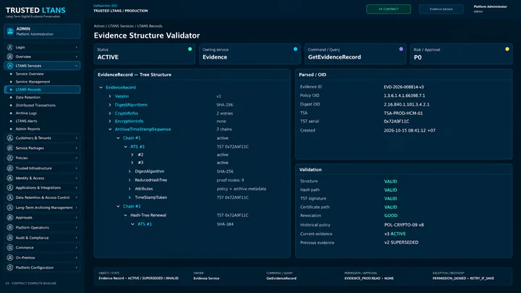Click Historical policy POL-CRYPTO-09 v8
Screen dimensions: 521x293
coord(404,225)
